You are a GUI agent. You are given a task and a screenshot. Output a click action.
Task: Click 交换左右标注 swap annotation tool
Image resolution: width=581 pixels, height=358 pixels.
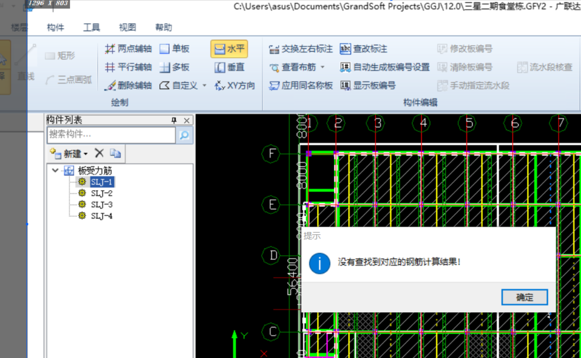coord(301,49)
